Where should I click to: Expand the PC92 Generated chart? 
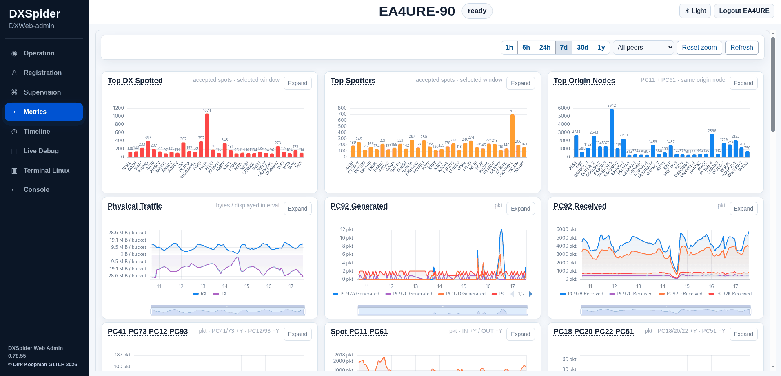pos(520,209)
